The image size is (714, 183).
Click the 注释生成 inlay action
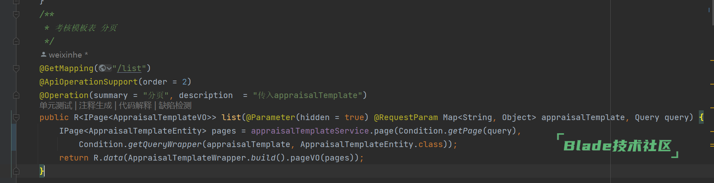click(95, 106)
